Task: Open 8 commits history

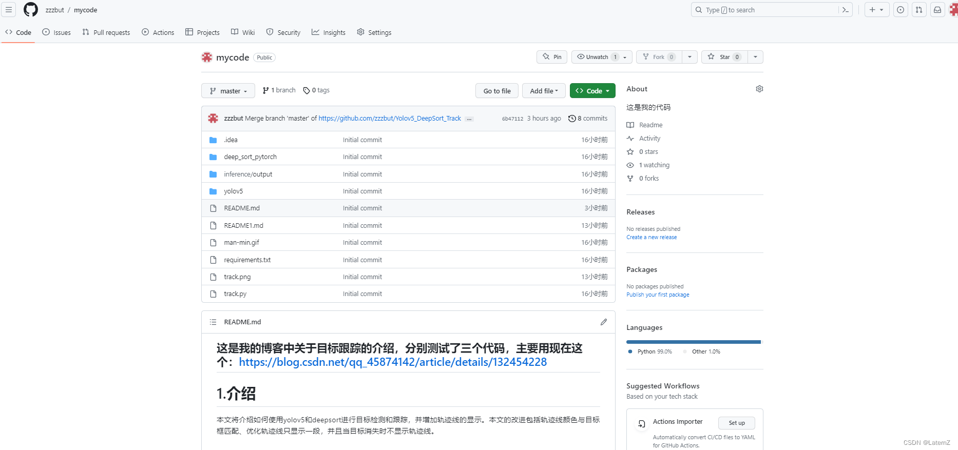Action: click(588, 118)
